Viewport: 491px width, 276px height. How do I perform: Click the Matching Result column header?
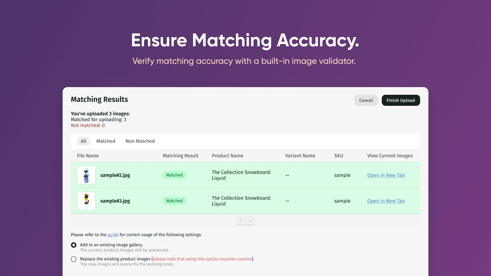click(x=180, y=155)
